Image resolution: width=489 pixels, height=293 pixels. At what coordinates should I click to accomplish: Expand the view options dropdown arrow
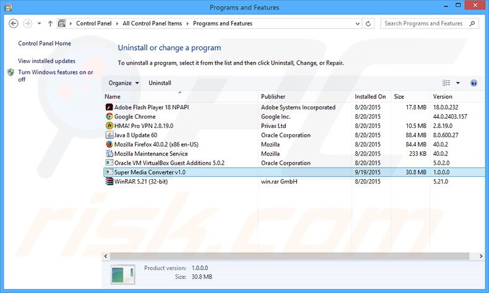(458, 83)
